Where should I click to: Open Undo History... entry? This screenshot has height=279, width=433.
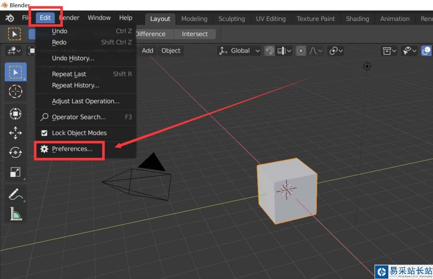[x=86, y=58]
